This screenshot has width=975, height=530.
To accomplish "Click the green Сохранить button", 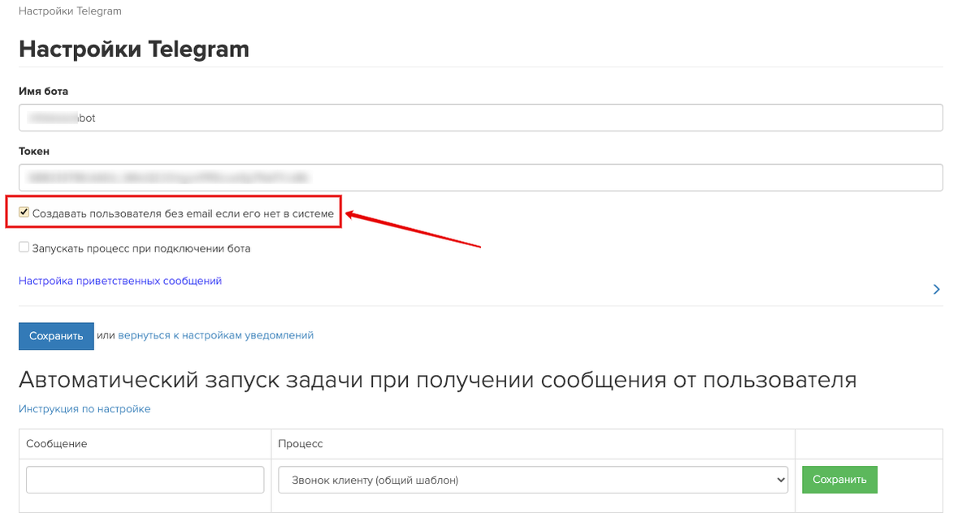I will (x=839, y=479).
